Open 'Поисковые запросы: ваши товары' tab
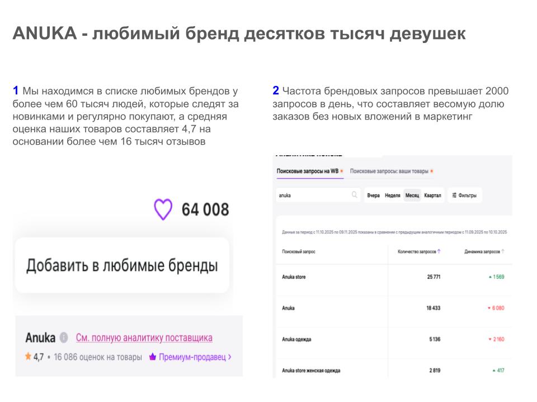Viewport: 537px width, 402px height. (389, 171)
